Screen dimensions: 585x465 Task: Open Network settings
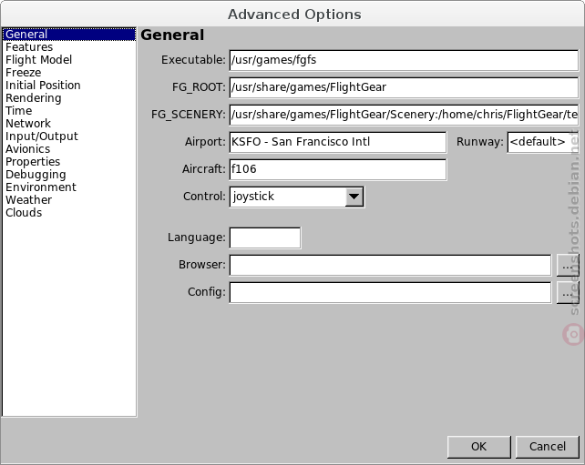[69, 124]
